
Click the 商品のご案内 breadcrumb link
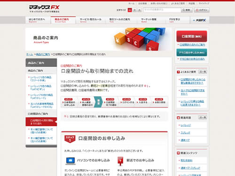tap(43, 54)
